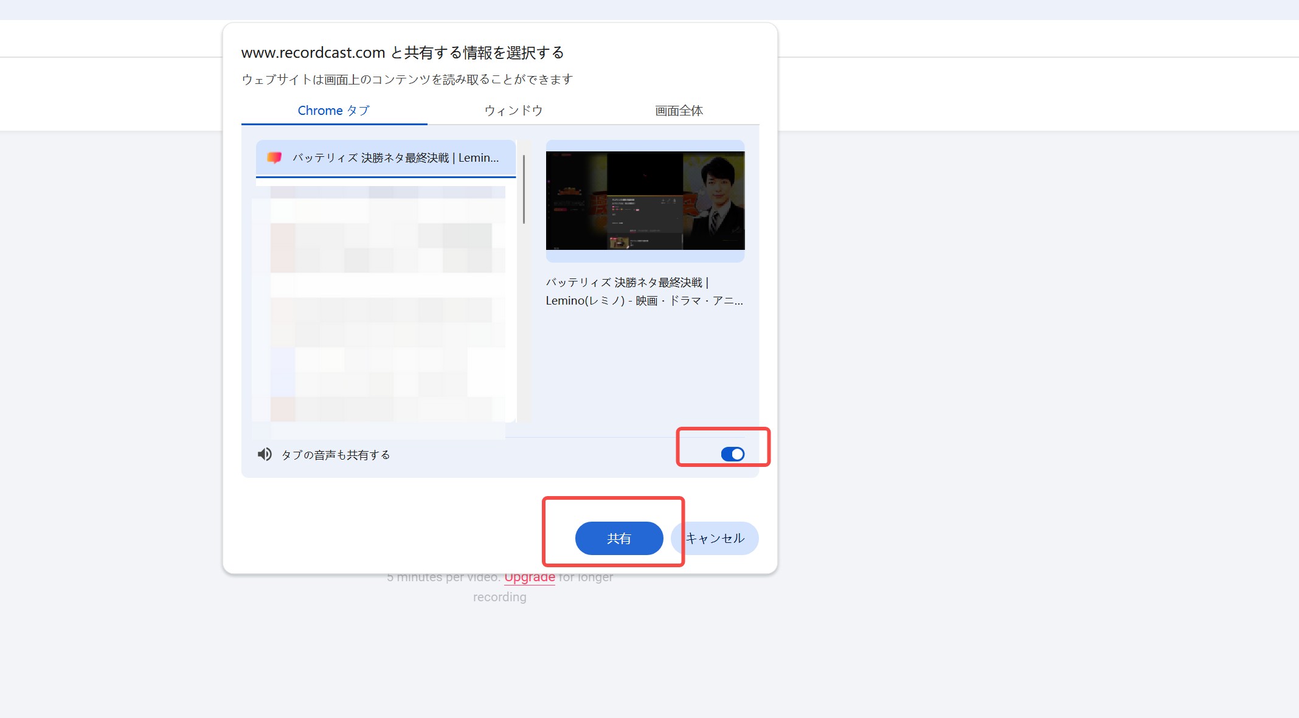Viewport: 1299px width, 718px height.
Task: Click the タブの音声も共有する label text
Action: tap(336, 455)
